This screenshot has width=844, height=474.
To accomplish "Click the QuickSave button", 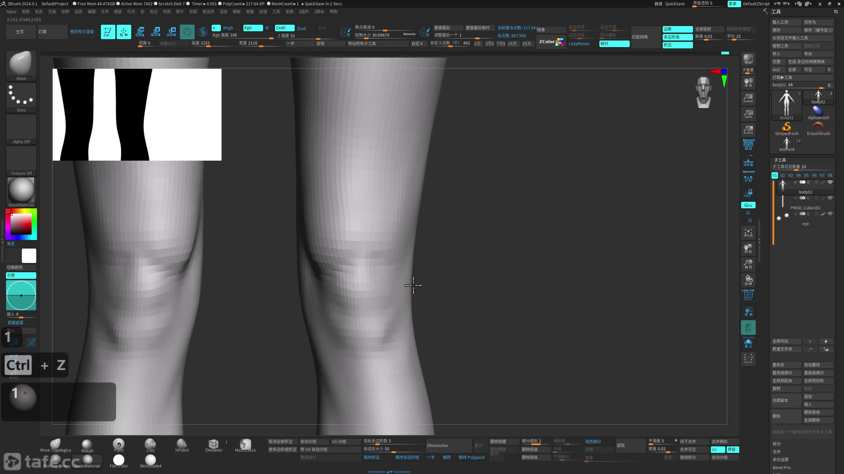I will coord(675,4).
